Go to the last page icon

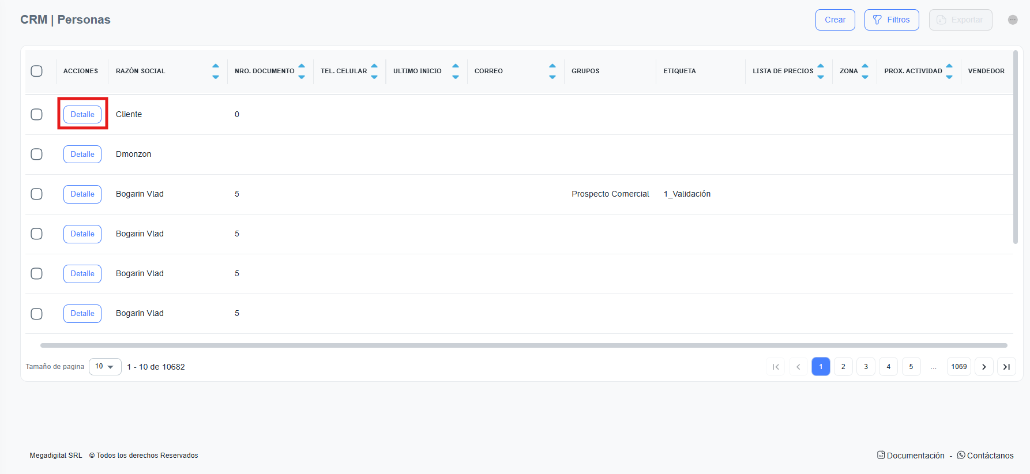pyautogui.click(x=1006, y=367)
